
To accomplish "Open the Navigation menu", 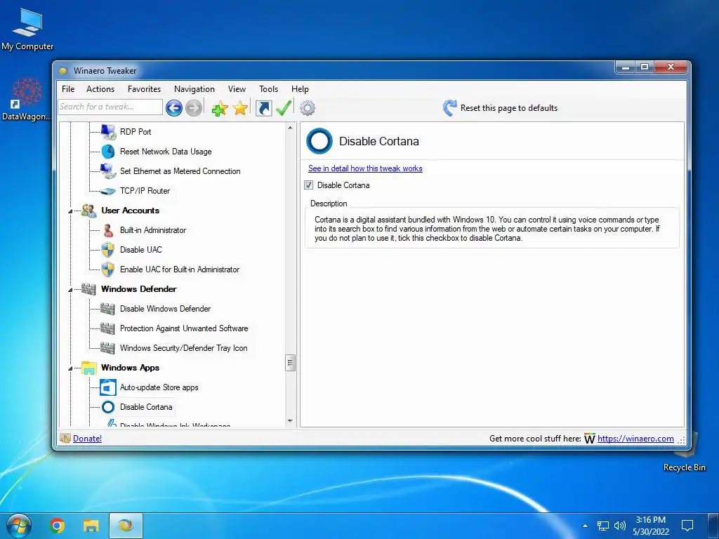I will click(x=194, y=89).
